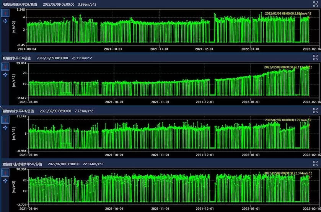
Task: Choose the pan tool beside 副轴总成水平4H chart
Action: pyautogui.click(x=5, y=128)
